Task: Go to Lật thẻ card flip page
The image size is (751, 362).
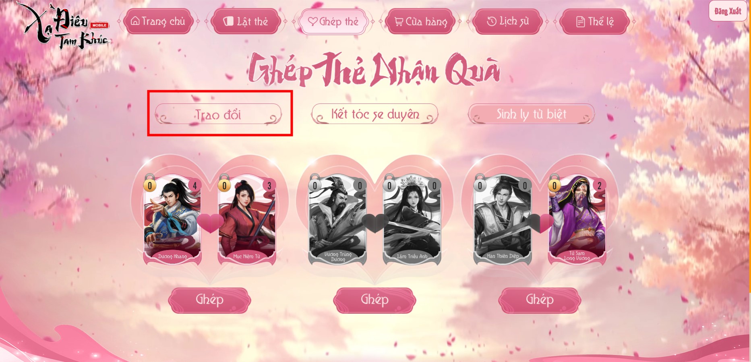Action: click(x=246, y=21)
